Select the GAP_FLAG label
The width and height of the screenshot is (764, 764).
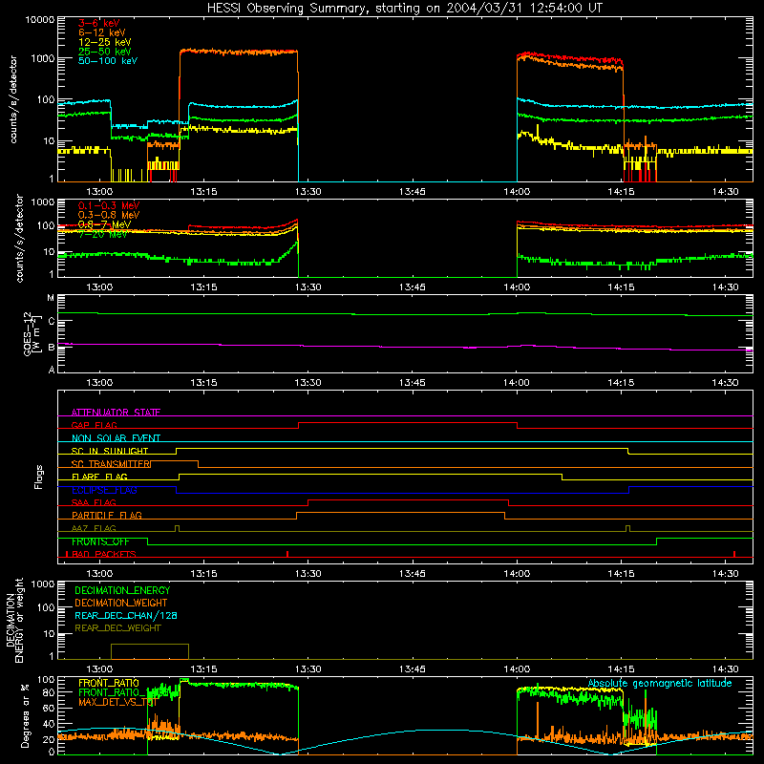tap(94, 425)
